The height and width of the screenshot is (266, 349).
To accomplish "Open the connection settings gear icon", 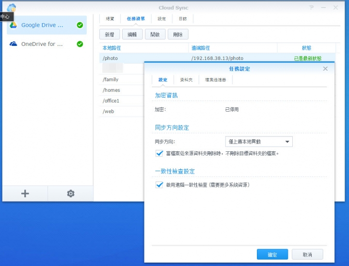I will click(x=71, y=193).
